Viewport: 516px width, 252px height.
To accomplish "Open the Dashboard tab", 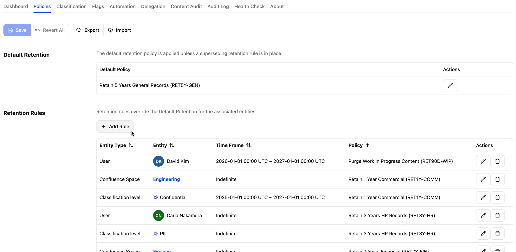I will coord(16,6).
